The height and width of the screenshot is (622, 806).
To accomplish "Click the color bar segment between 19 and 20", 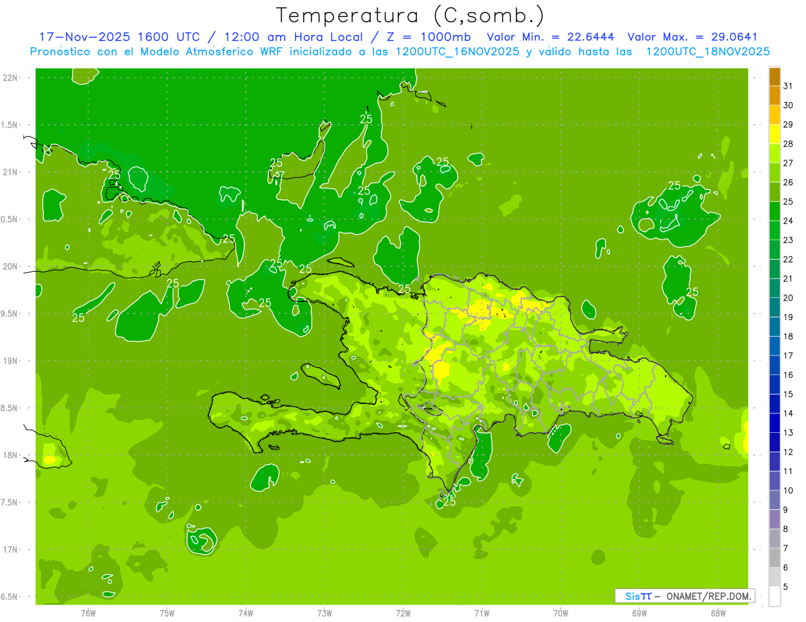I will pos(774,308).
